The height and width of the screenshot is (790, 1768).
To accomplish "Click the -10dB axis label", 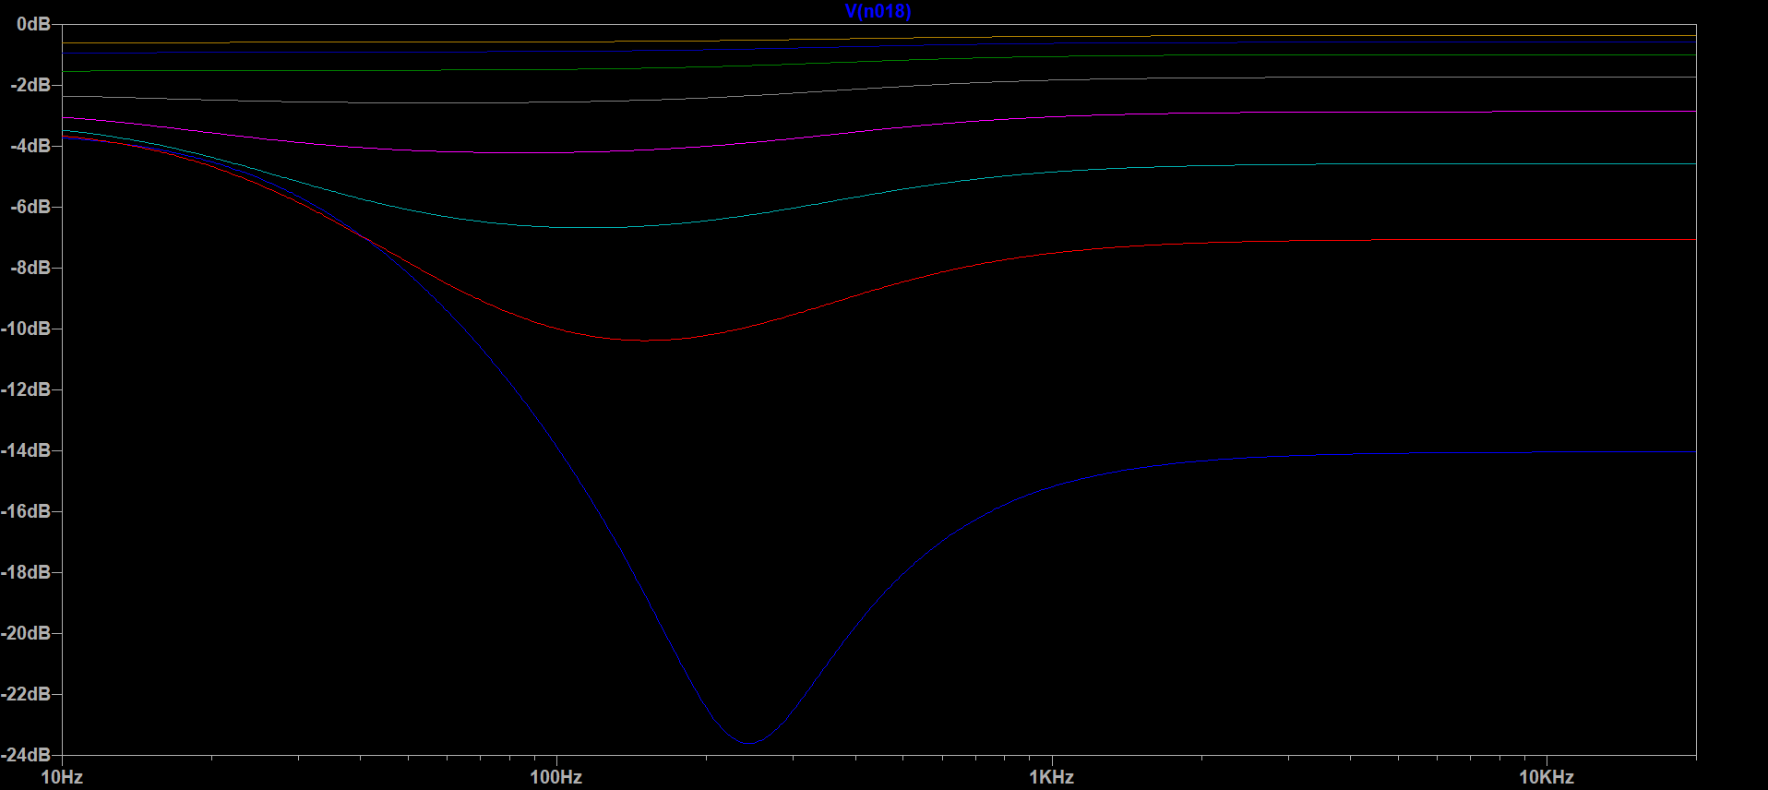I will 26,329.
